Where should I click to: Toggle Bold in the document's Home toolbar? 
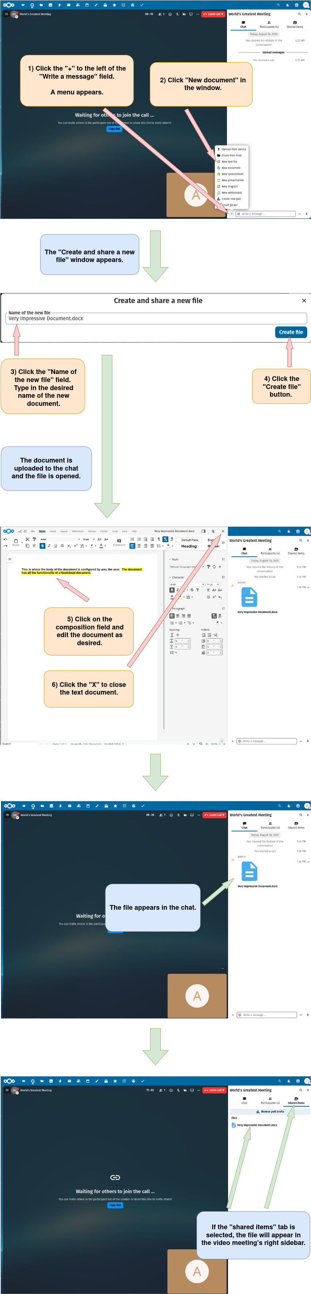42,546
